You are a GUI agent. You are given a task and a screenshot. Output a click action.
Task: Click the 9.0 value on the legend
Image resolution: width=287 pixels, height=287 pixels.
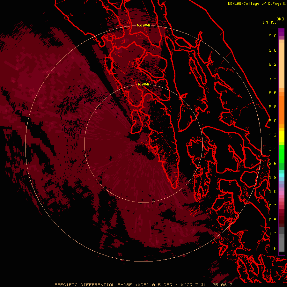[x=273, y=50]
